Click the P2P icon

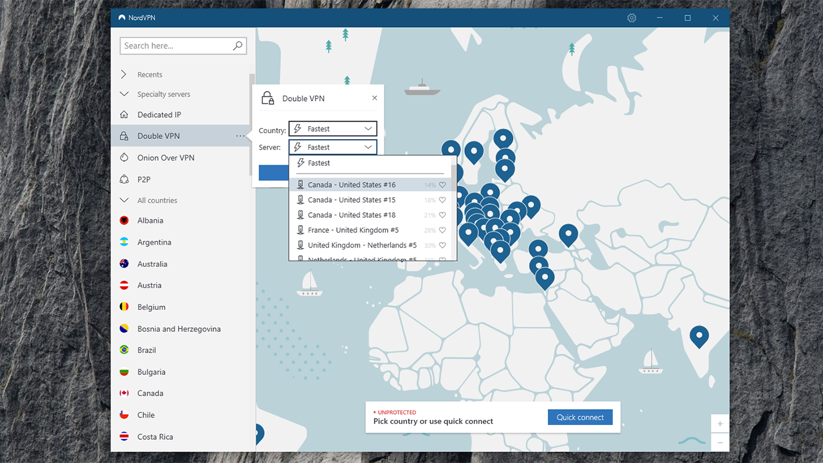[124, 179]
